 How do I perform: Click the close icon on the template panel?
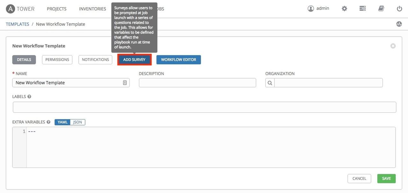[x=393, y=46]
